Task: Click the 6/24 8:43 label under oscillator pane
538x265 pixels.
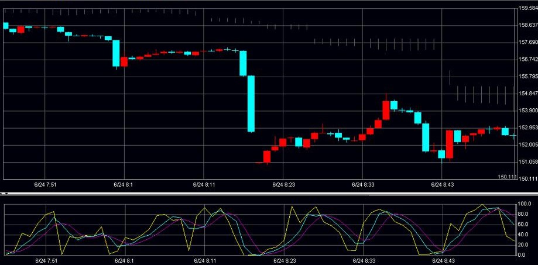Action: click(443, 261)
